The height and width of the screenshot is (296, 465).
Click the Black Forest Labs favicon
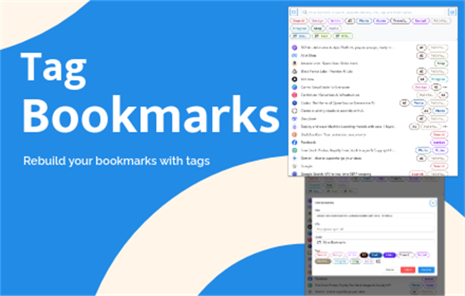coord(294,72)
